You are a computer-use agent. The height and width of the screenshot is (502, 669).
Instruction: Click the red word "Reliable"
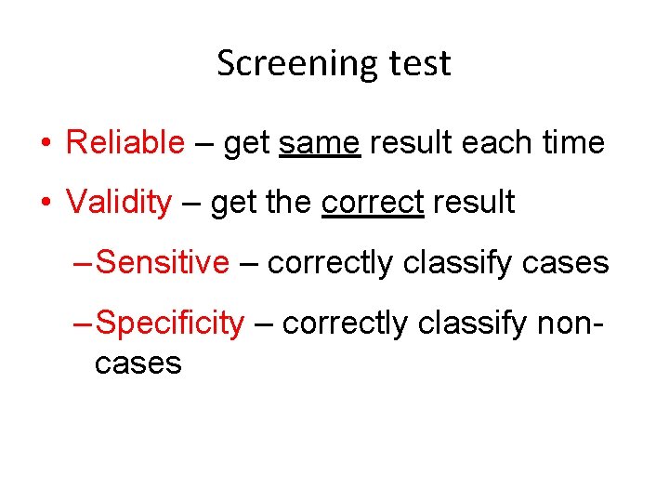pyautogui.click(x=125, y=143)
